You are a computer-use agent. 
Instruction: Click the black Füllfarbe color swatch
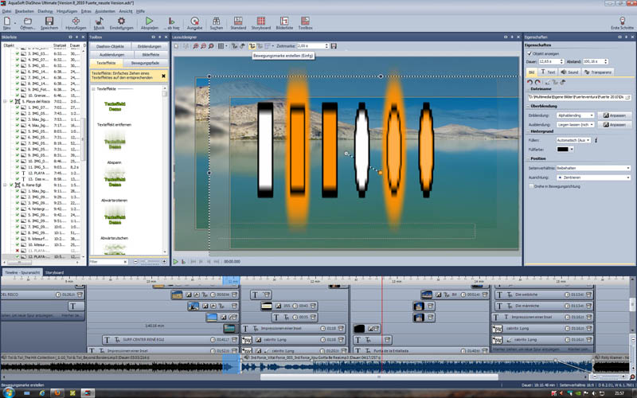coord(565,149)
